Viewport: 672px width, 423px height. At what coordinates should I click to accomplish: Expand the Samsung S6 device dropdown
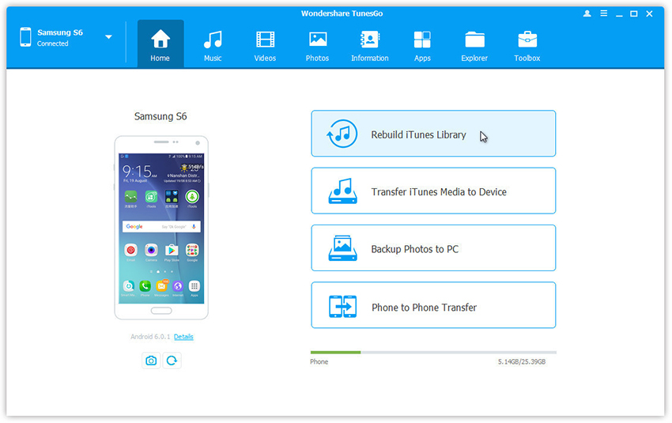(108, 37)
